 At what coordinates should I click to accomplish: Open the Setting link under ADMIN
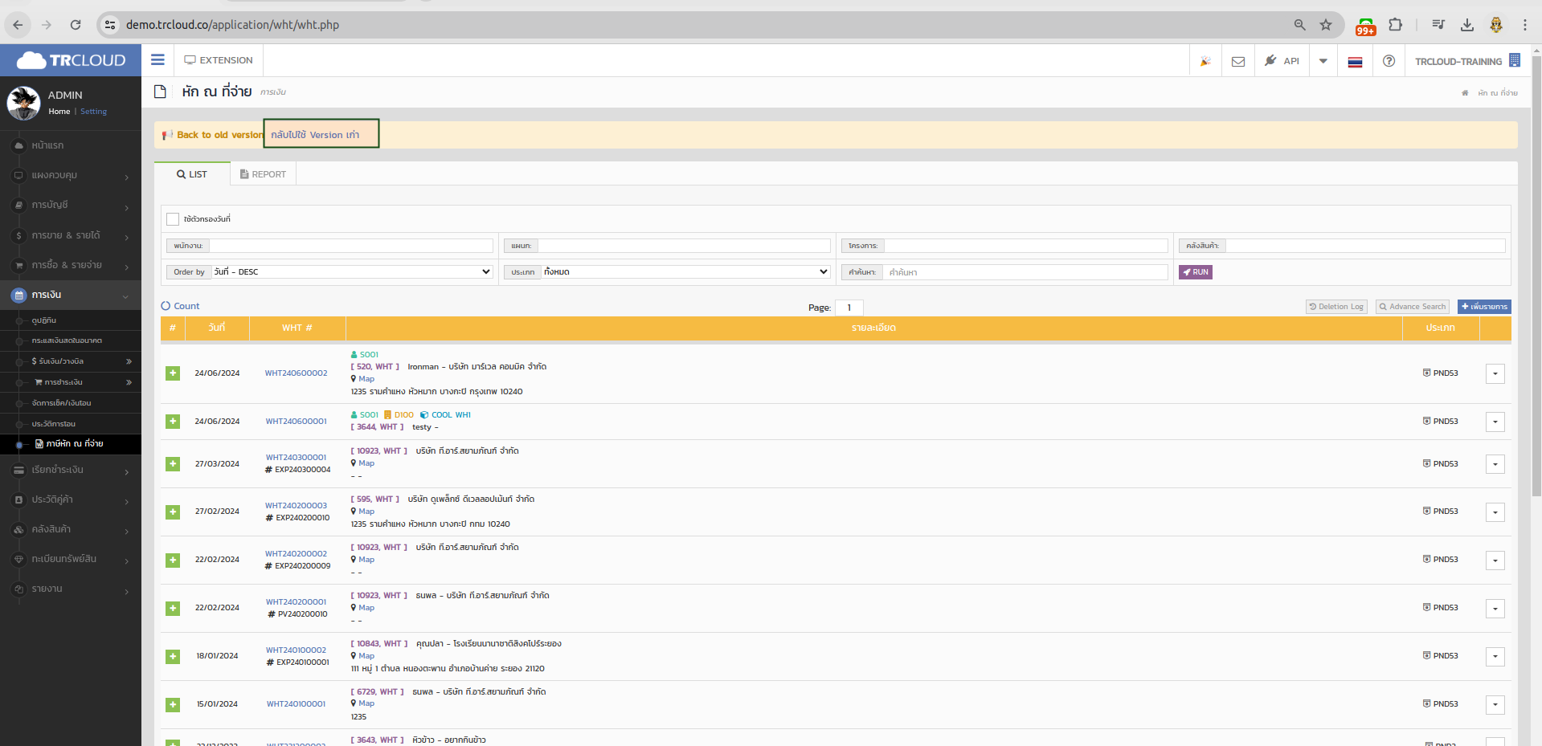pyautogui.click(x=93, y=112)
